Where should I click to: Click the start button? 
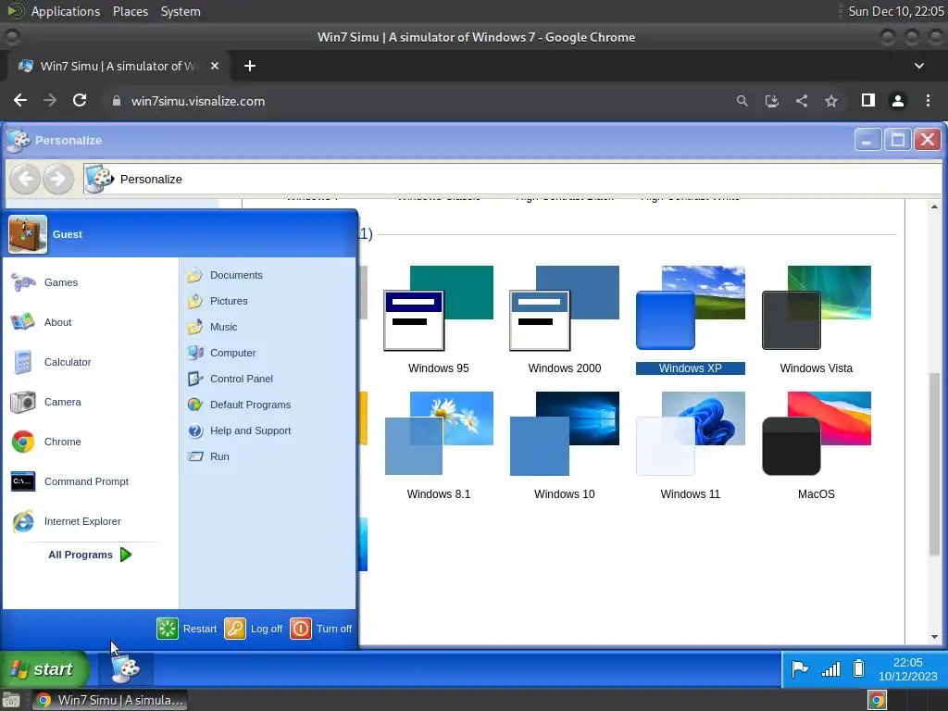(44, 669)
